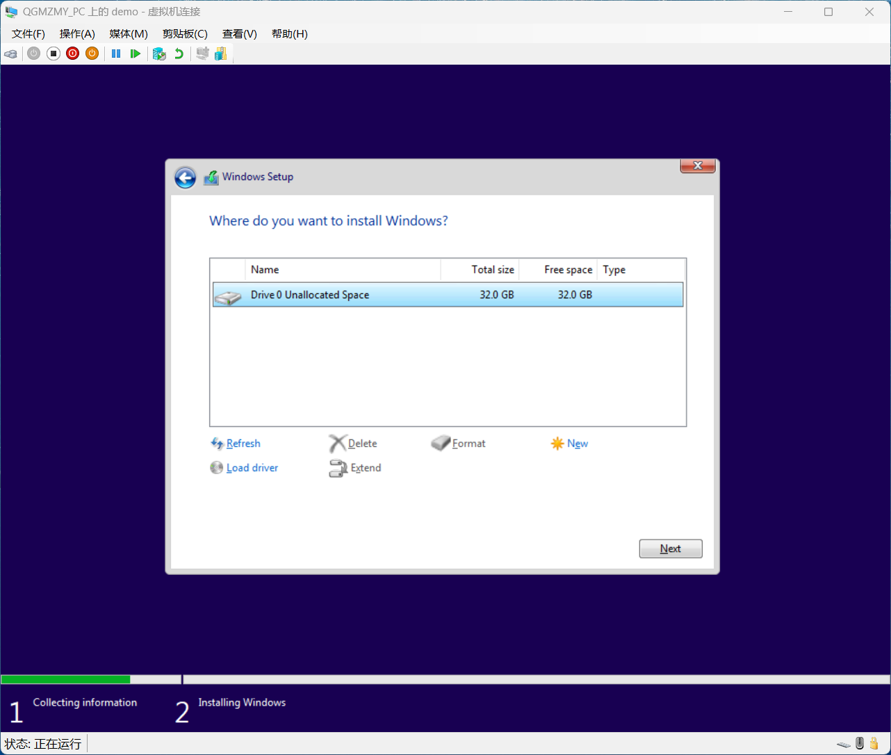Click the 状态: 正在运行 status text
This screenshot has height=755, width=891.
(43, 744)
